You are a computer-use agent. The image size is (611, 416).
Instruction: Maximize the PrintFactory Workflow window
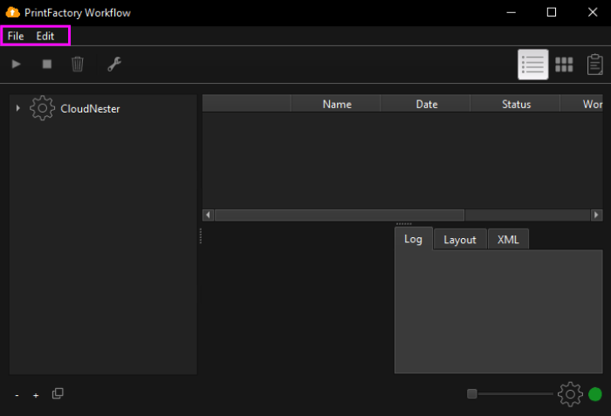click(x=552, y=12)
